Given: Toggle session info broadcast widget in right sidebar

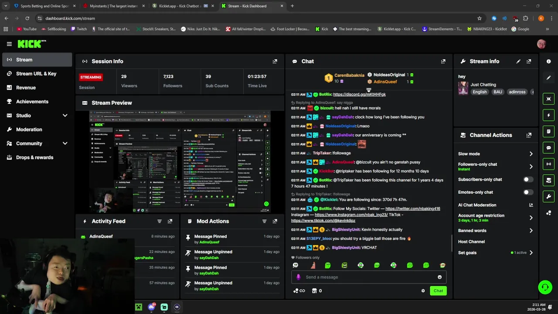Looking at the screenshot, I should (549, 164).
